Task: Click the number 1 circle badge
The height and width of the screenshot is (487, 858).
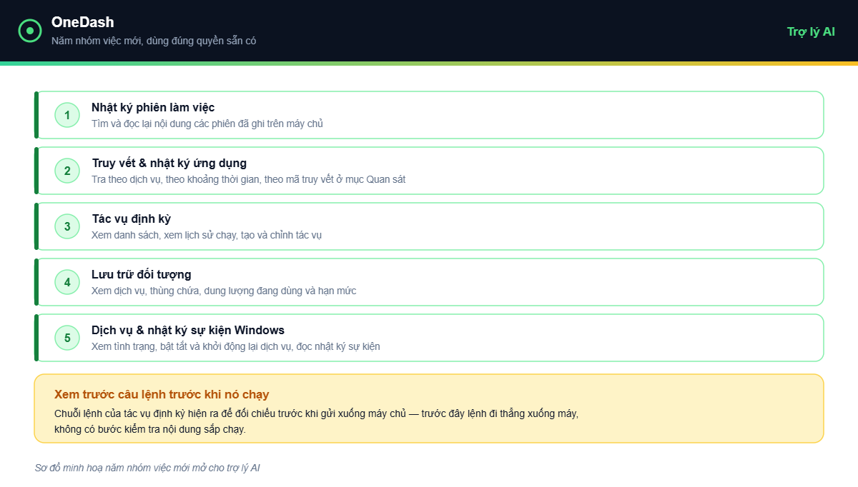Action: pos(67,115)
